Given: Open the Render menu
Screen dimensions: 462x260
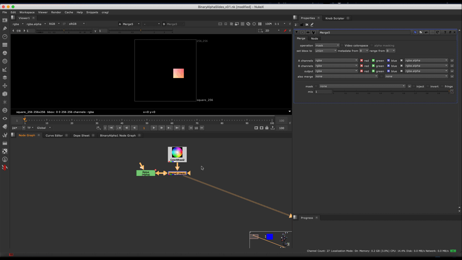Looking at the screenshot, I should point(56,12).
